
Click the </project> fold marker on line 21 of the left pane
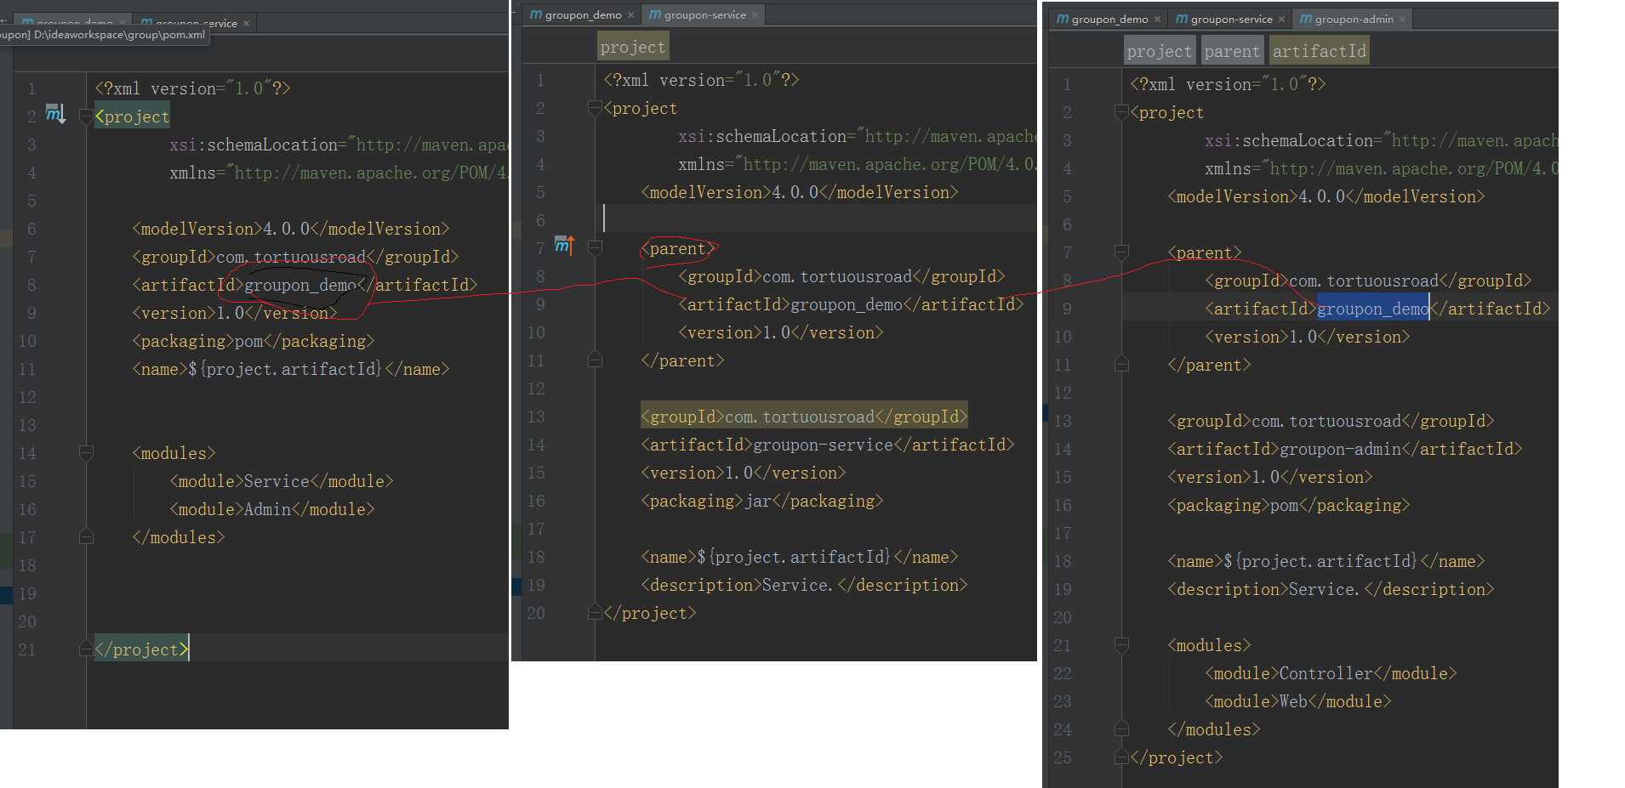tap(85, 649)
